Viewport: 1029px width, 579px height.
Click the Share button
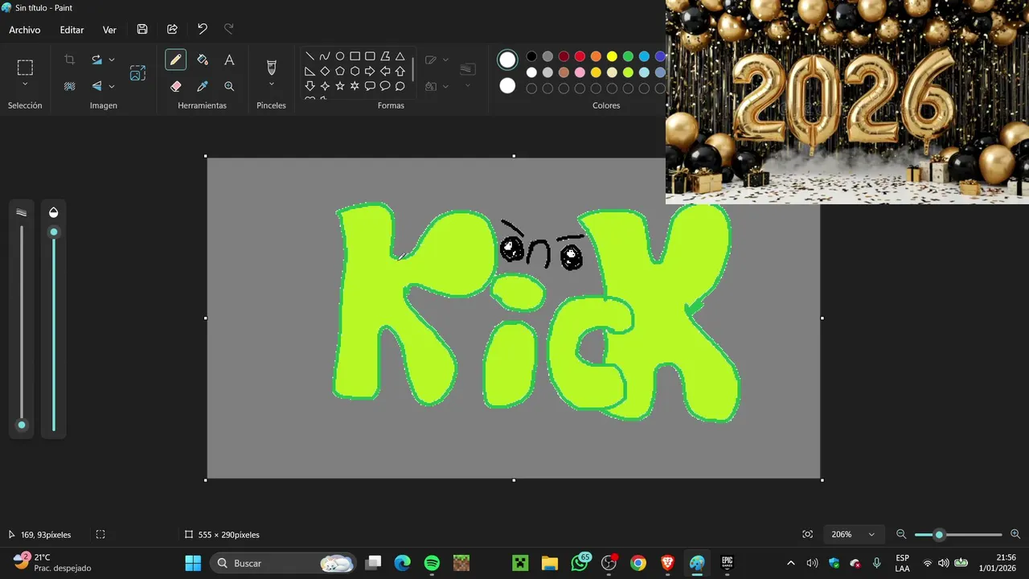tap(172, 29)
